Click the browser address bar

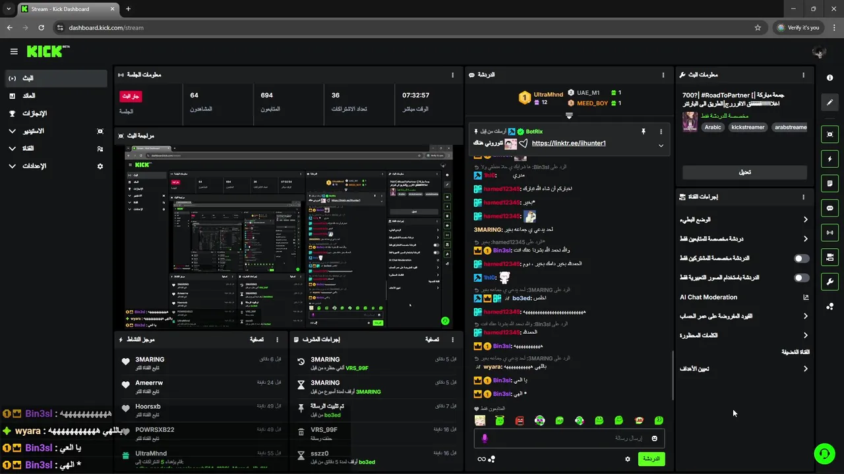pyautogui.click(x=409, y=28)
